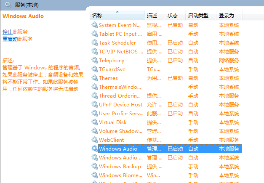Click 手动 startup type in Windows Backup row
Image resolution: width=264 pixels, height=183 pixels.
193,166
